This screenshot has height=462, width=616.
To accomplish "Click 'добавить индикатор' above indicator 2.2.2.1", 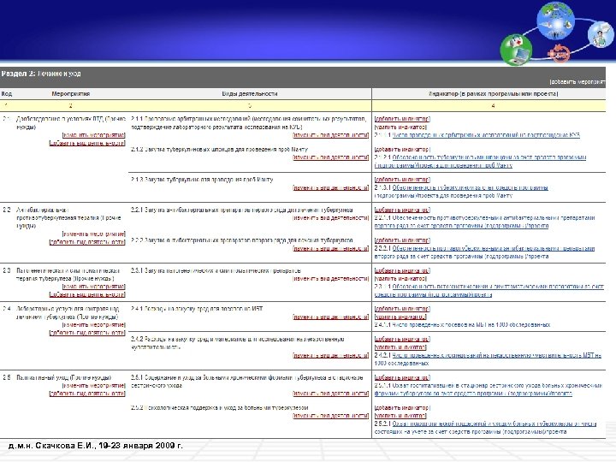I will pyautogui.click(x=402, y=240).
